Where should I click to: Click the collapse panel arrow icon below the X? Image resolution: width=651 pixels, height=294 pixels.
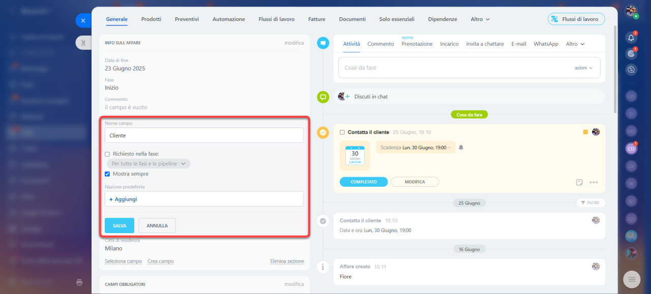pos(83,43)
